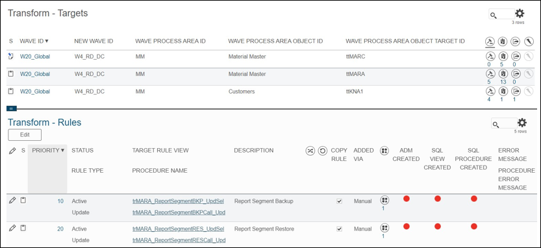The image size is (541, 248).
Task: Click the Edit button under Transform - Rules
Action: pos(25,135)
